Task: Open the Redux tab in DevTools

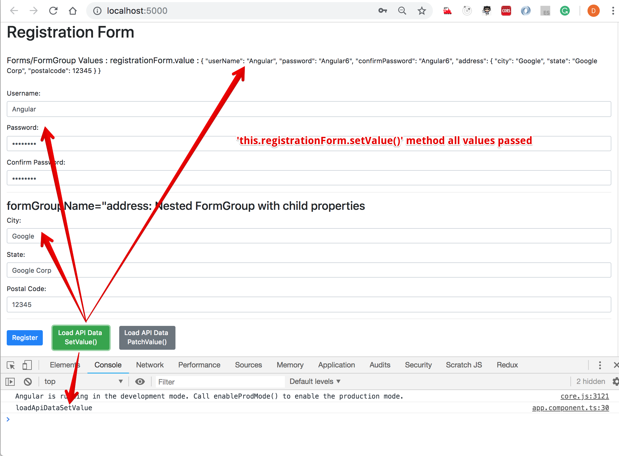Action: point(507,365)
